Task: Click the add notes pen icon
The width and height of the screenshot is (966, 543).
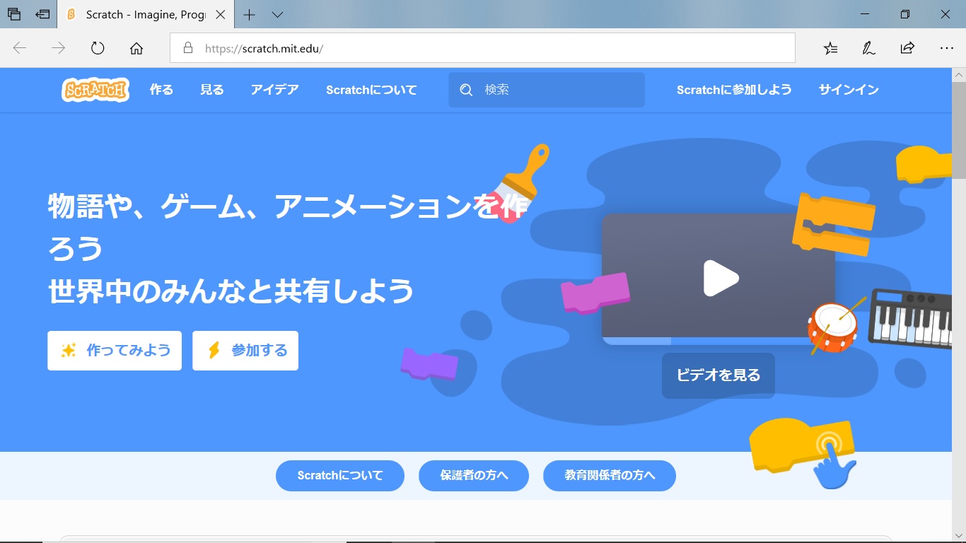Action: coord(868,48)
